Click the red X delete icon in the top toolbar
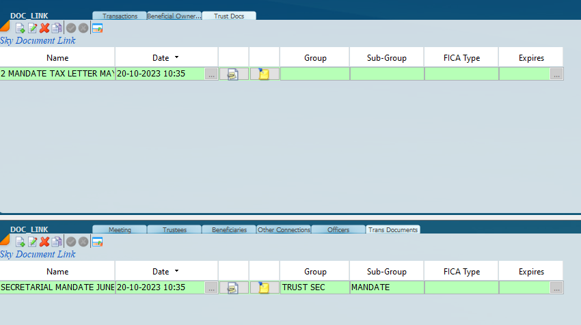Image resolution: width=581 pixels, height=325 pixels. pos(44,28)
